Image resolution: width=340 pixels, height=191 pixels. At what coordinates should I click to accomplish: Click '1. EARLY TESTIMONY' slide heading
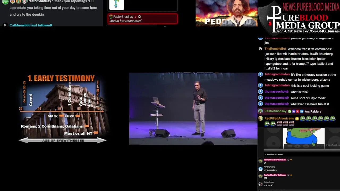coord(61,78)
